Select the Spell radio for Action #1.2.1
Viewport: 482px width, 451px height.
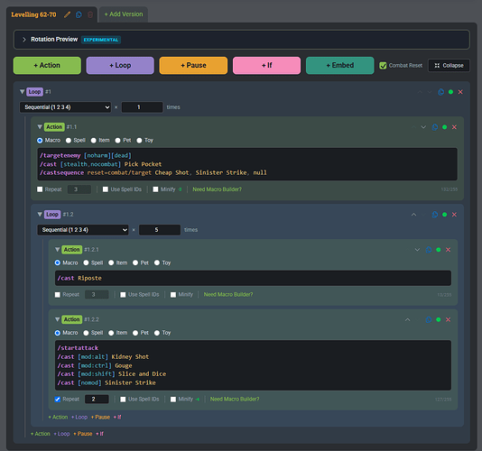[86, 262]
